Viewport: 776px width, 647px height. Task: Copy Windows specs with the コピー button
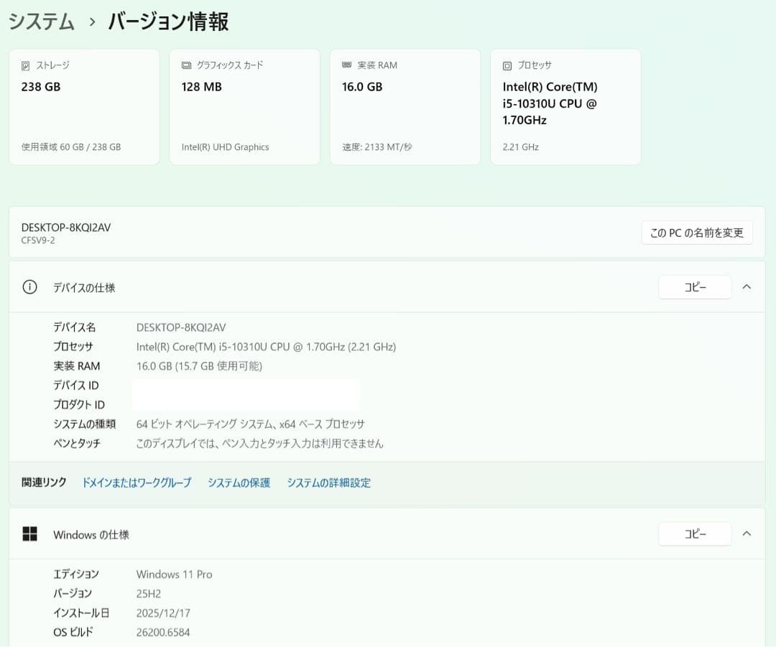pos(695,534)
